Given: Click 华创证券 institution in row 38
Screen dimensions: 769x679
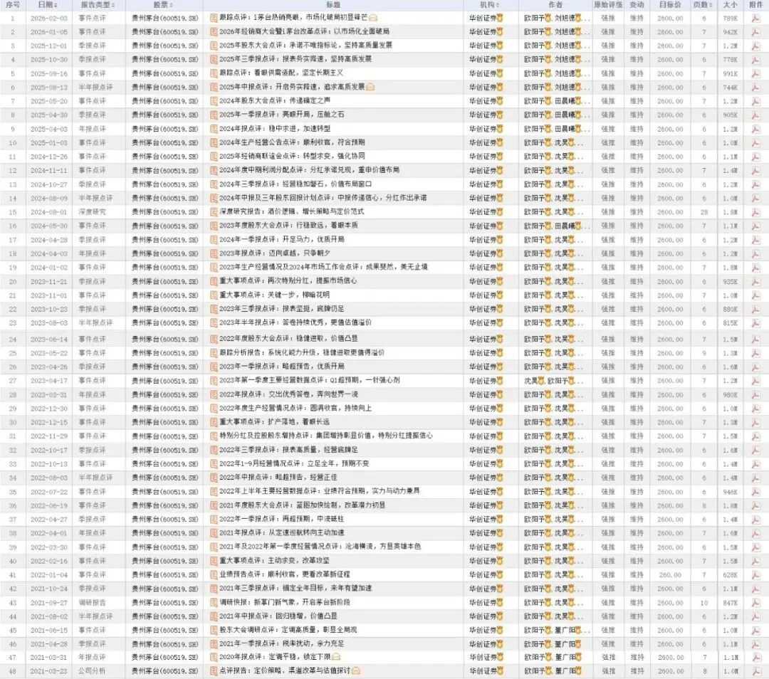Looking at the screenshot, I should 483,533.
